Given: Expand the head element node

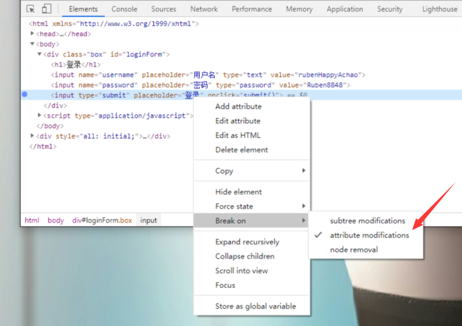Looking at the screenshot, I should (32, 34).
